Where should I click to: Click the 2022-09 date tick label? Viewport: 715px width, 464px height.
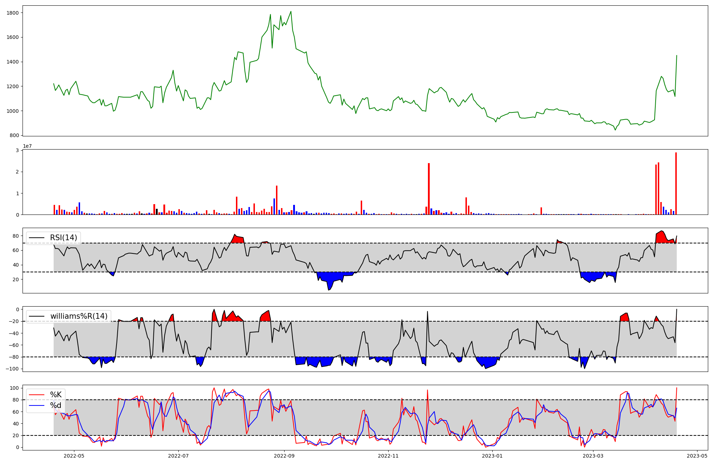click(x=284, y=456)
